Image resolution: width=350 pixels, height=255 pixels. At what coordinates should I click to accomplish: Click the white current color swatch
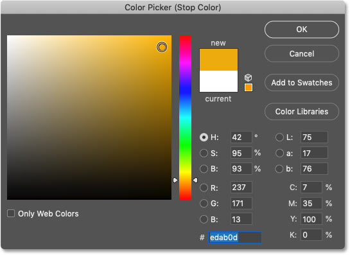pyautogui.click(x=218, y=82)
